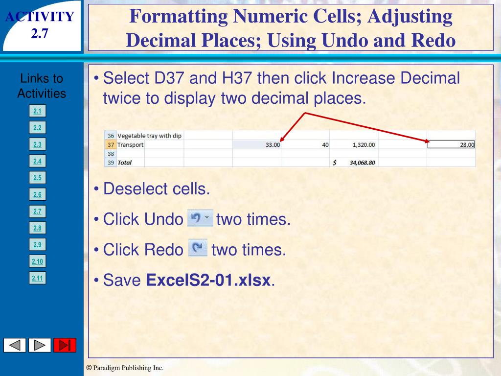Open activity link 2.9
The image size is (501, 376).
tap(37, 244)
